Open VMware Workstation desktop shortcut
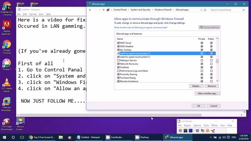251x141 pixels. (7, 105)
